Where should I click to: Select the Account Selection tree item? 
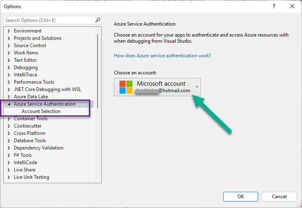41,111
